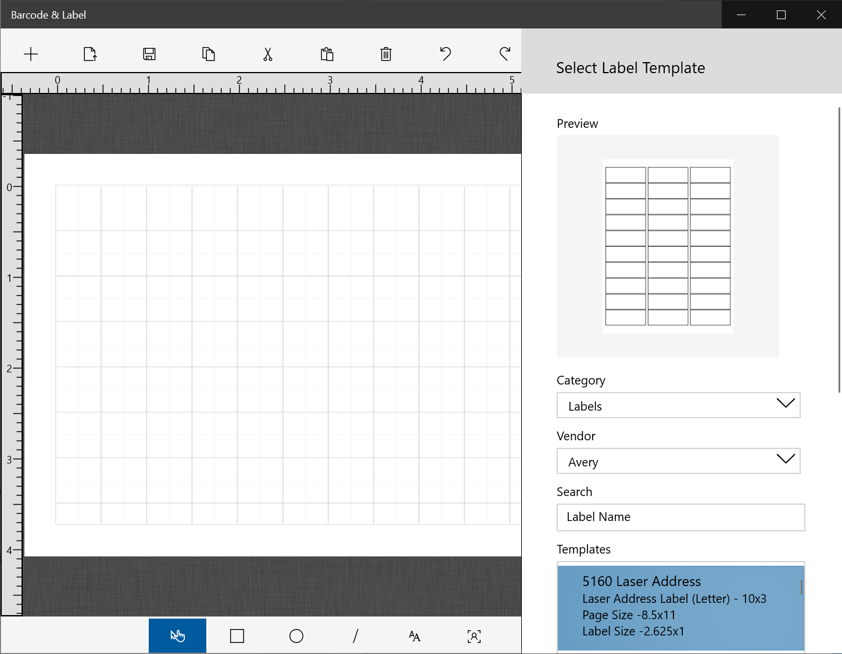Viewport: 842px width, 654px height.
Task: Select the pointer hand tool
Action: [x=177, y=636]
